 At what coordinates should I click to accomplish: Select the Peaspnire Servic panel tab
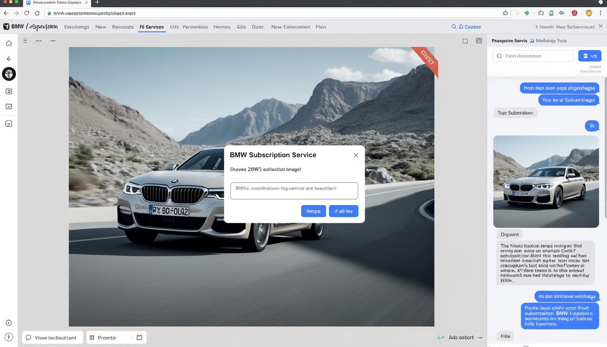(509, 41)
